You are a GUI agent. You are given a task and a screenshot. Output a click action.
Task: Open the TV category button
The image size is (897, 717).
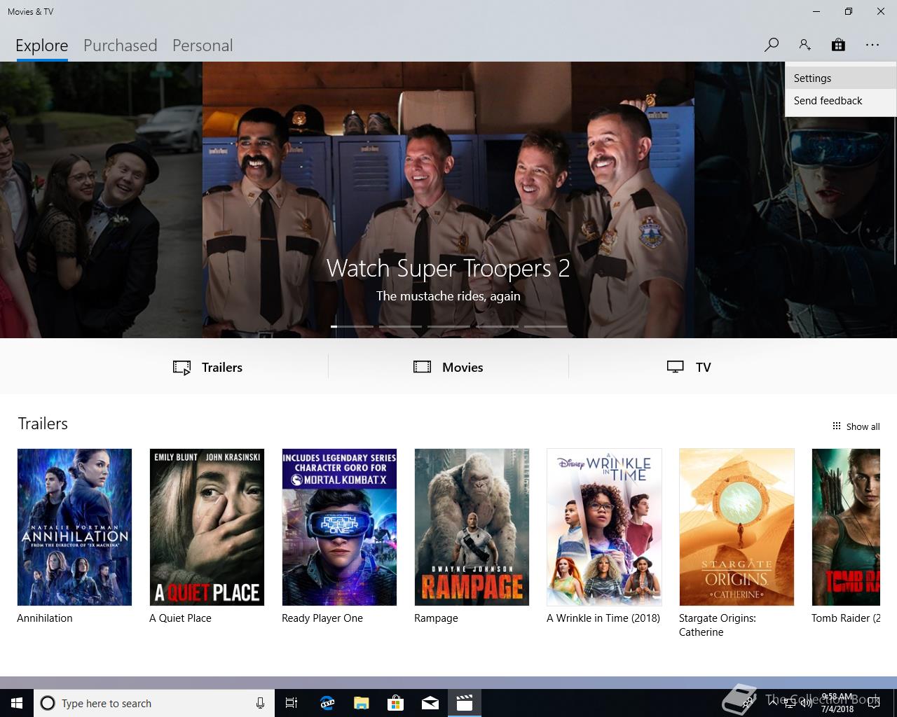689,368
